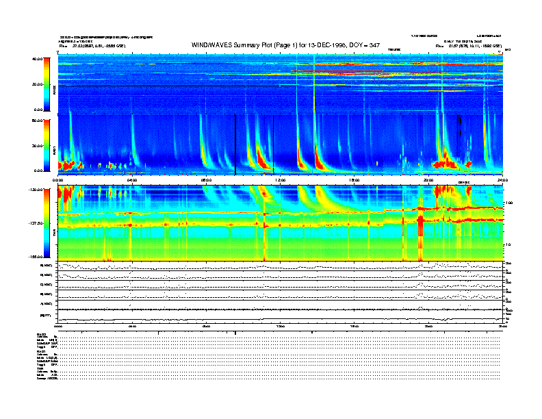This screenshot has width=542, height=419.
Task: Click the 100 tick on TNR right axis
Action: (509, 203)
